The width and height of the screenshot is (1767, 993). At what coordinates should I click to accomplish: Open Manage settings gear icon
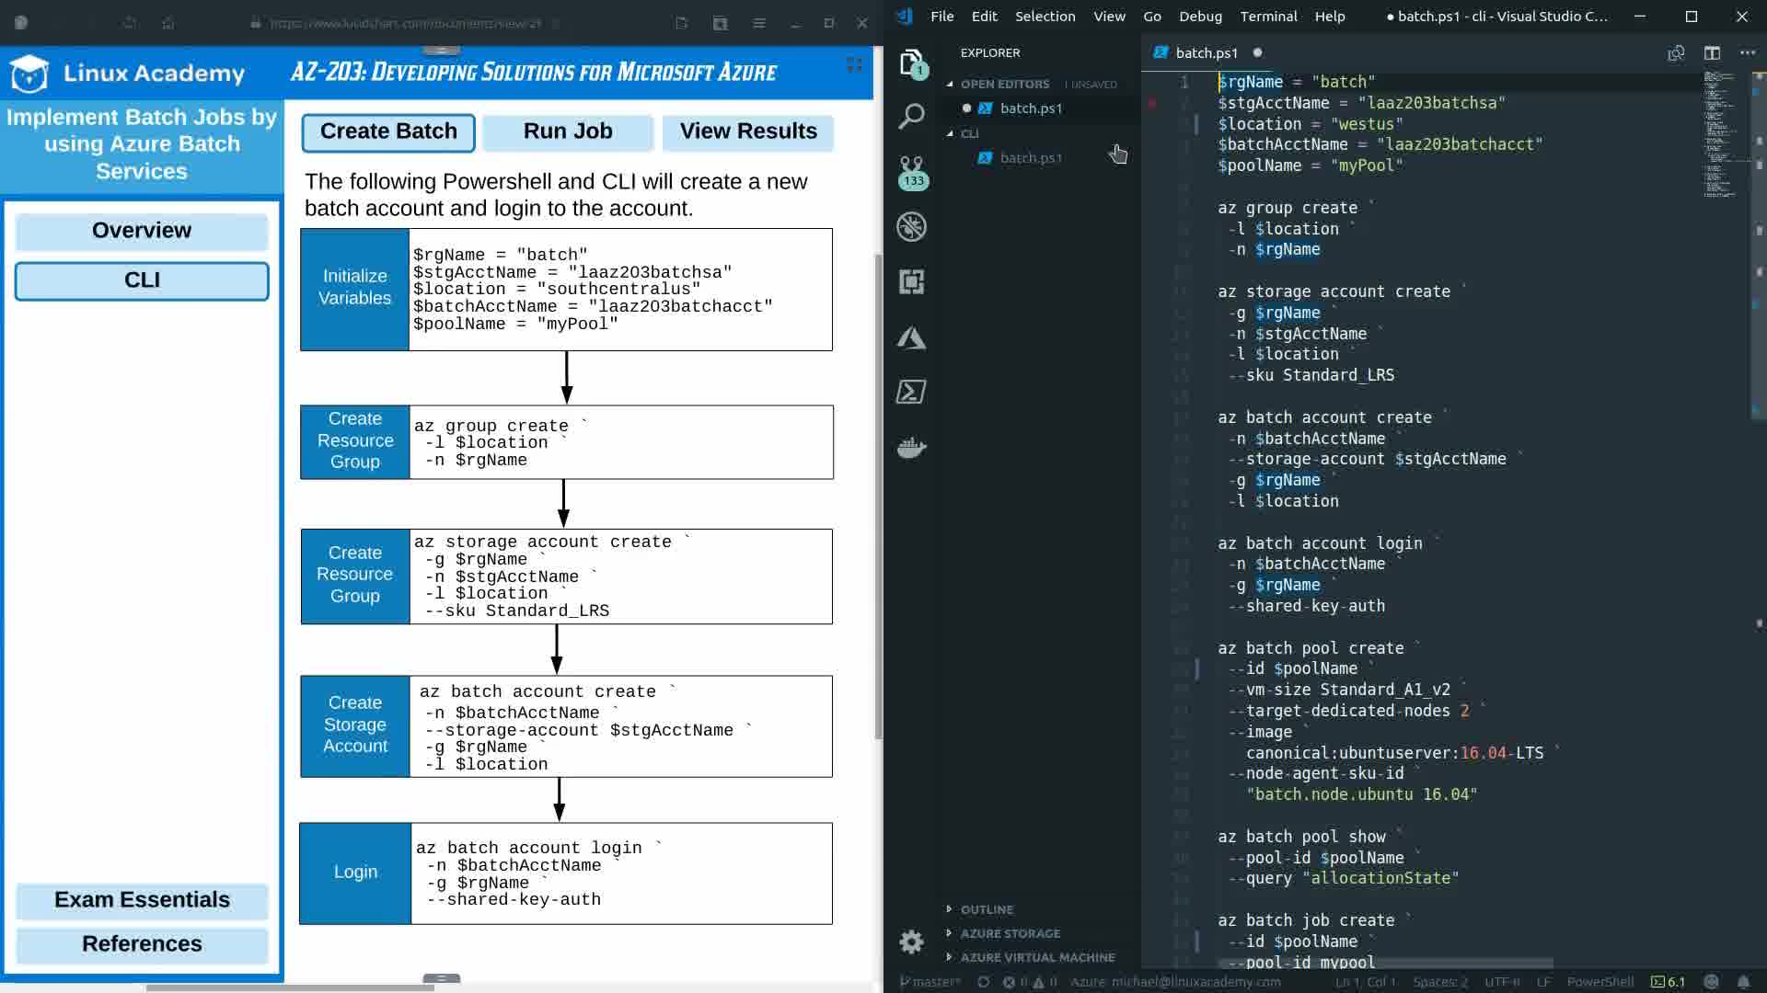(911, 942)
